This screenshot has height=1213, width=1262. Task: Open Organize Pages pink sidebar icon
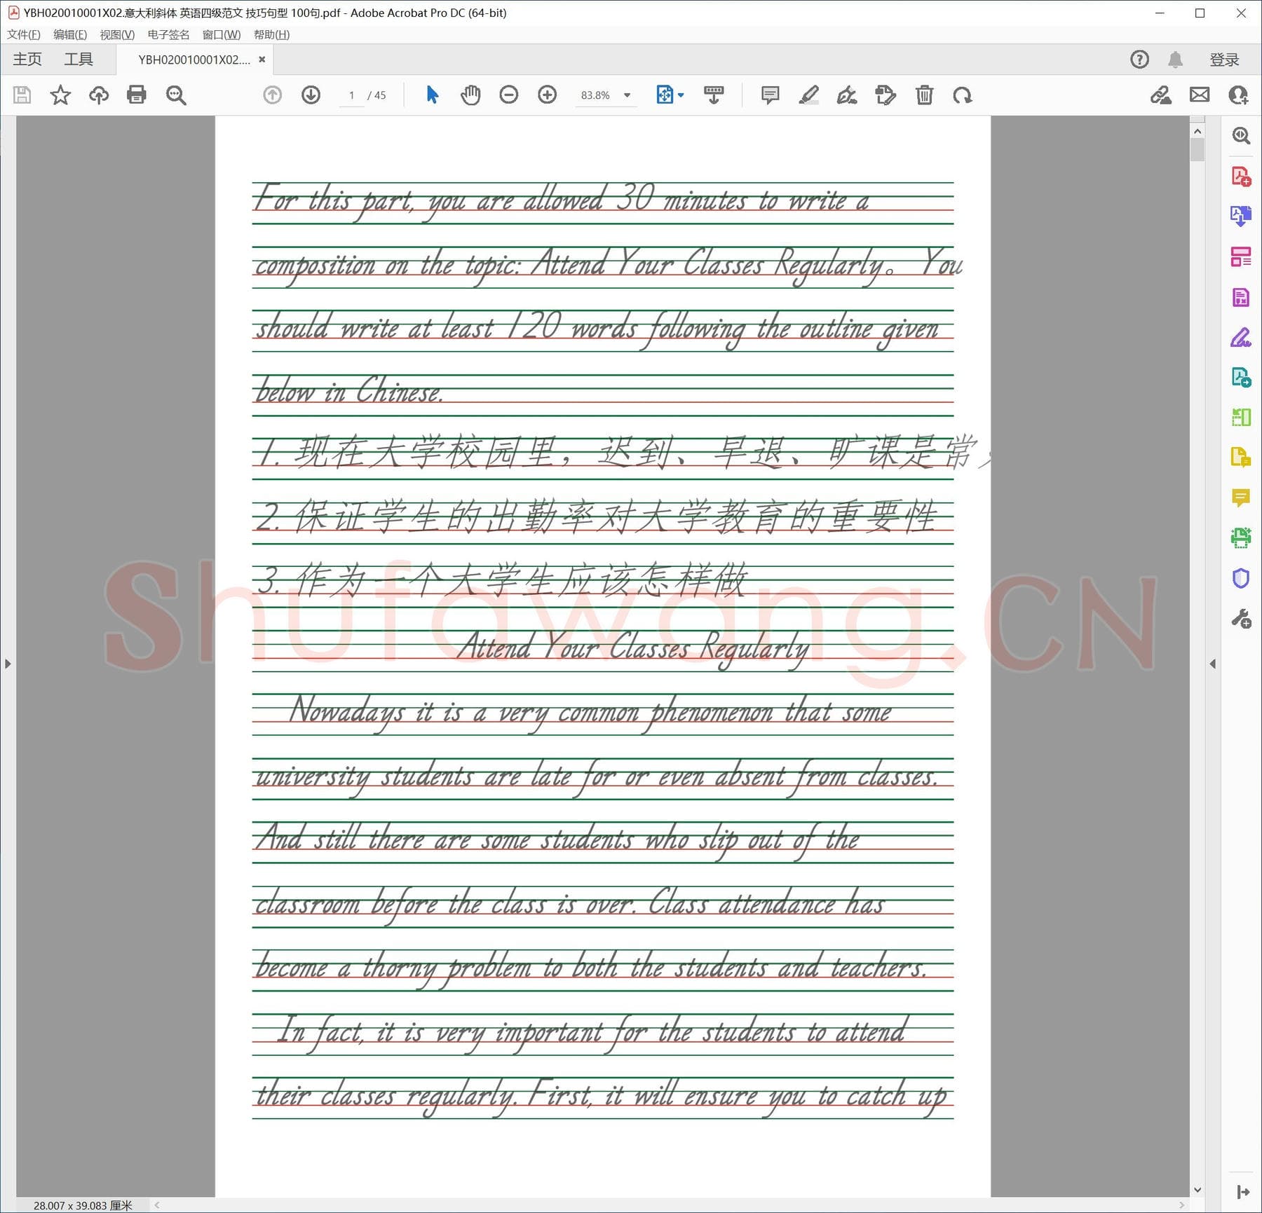tap(1241, 256)
